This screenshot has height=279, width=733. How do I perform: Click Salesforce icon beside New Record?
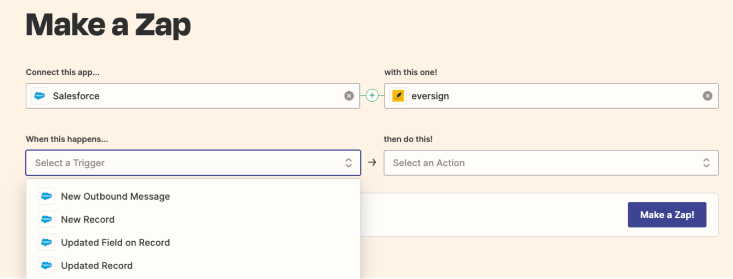click(47, 220)
